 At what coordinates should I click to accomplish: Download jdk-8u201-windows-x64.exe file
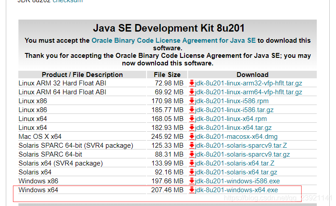236,190
